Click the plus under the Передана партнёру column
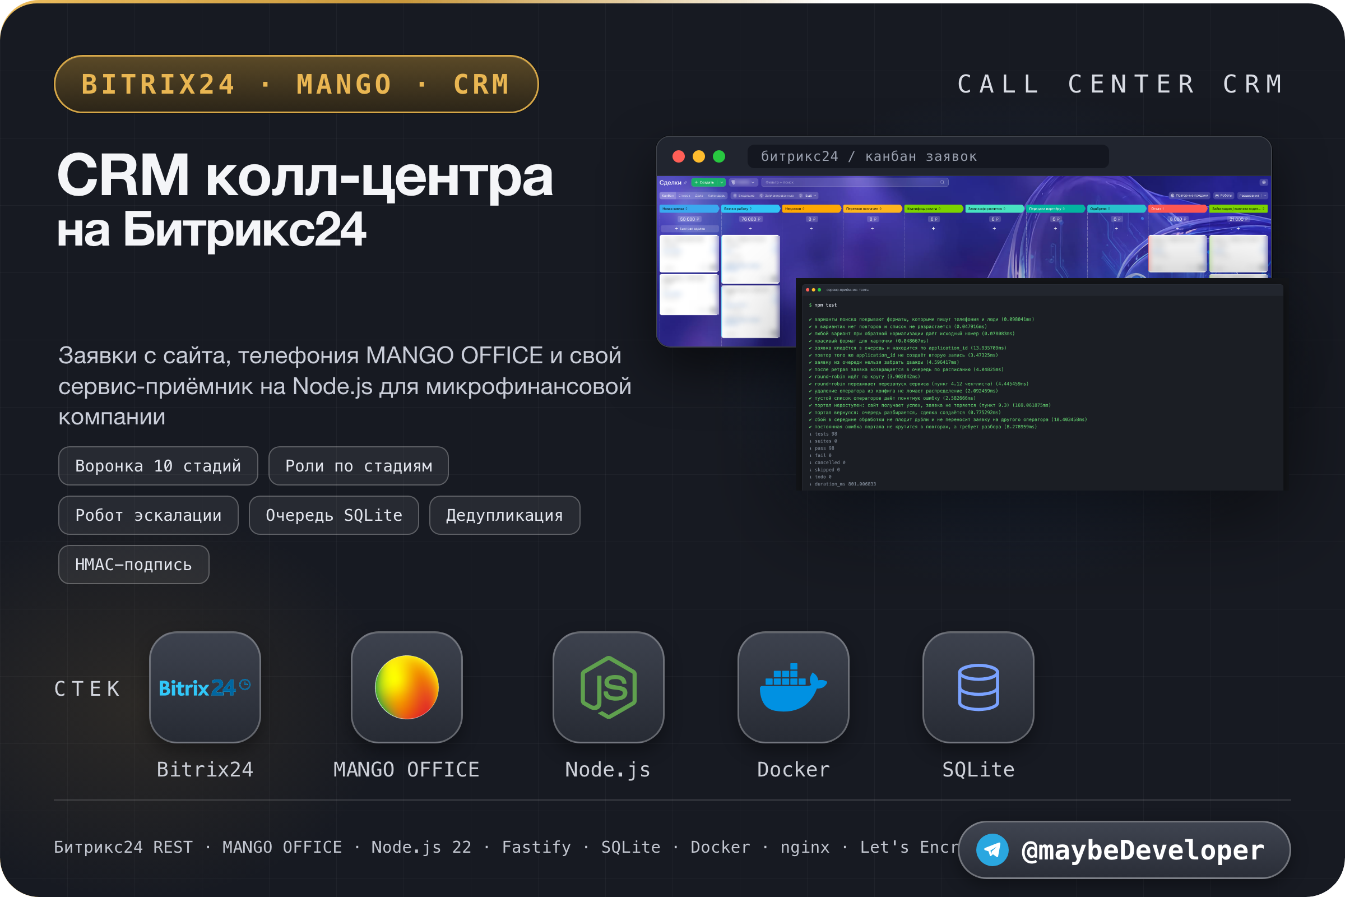The height and width of the screenshot is (897, 1345). [x=1056, y=229]
